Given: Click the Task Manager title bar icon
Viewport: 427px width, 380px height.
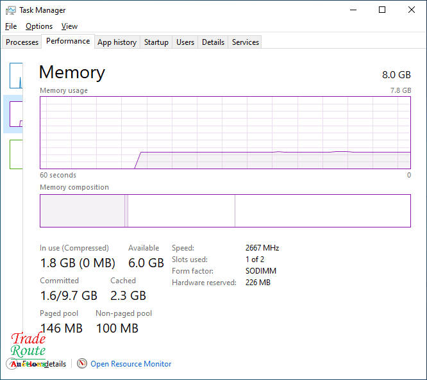Looking at the screenshot, I should coord(10,10).
